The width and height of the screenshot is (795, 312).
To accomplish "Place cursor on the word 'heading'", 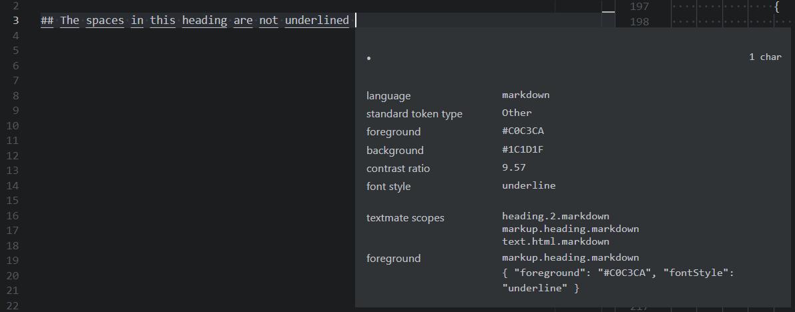I will pyautogui.click(x=204, y=20).
